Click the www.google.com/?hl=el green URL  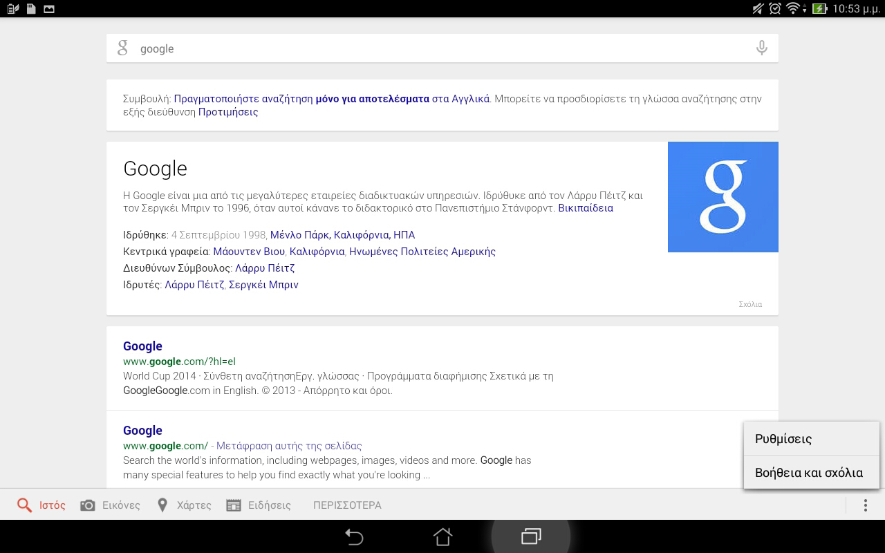point(180,362)
